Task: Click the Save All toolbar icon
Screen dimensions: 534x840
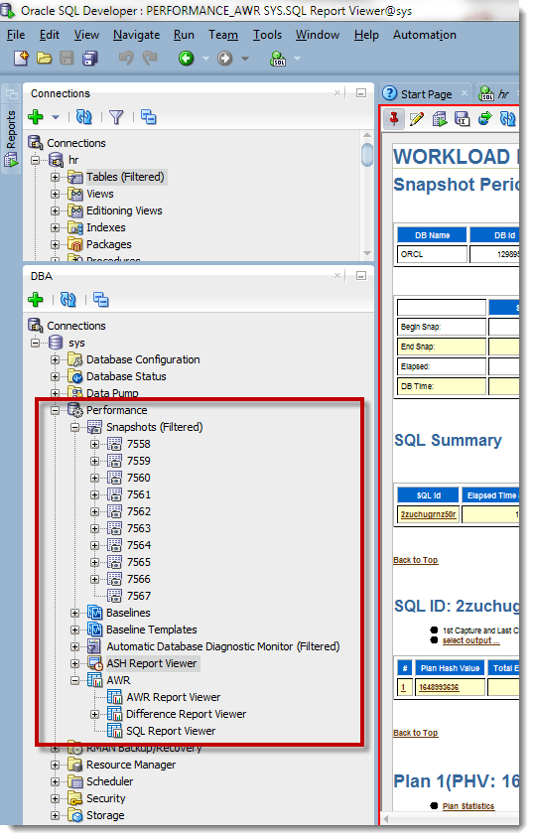Action: (x=90, y=58)
